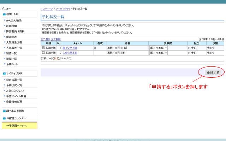Open 予約状況一覧 in the sidebar menu
Screen dimensions: 226x141
[x=14, y=85]
